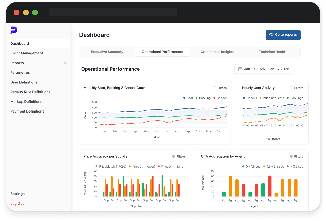
Task: Click the browser address bar
Action: point(113,12)
